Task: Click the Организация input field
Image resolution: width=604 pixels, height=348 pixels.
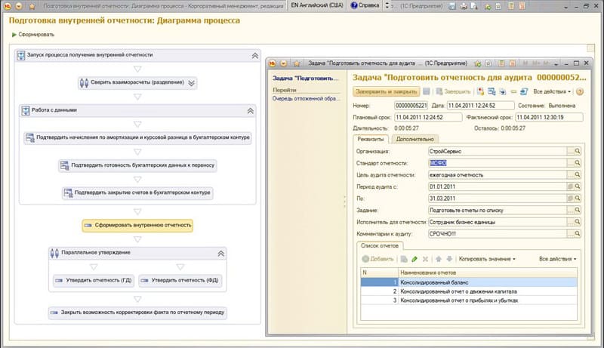Action: pyautogui.click(x=498, y=151)
